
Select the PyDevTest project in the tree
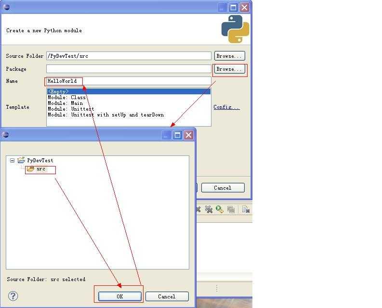[x=40, y=160]
